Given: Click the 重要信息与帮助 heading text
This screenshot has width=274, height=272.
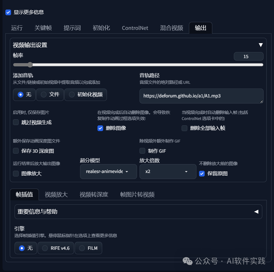Looking at the screenshot, I should [37, 211].
